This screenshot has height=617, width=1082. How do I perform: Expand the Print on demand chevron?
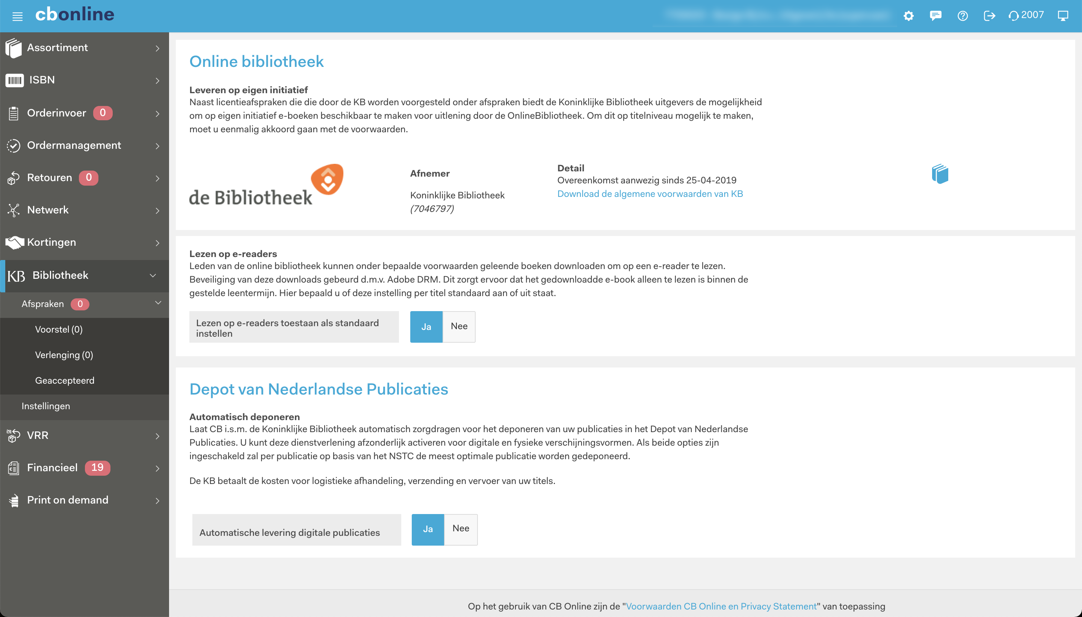[157, 501]
